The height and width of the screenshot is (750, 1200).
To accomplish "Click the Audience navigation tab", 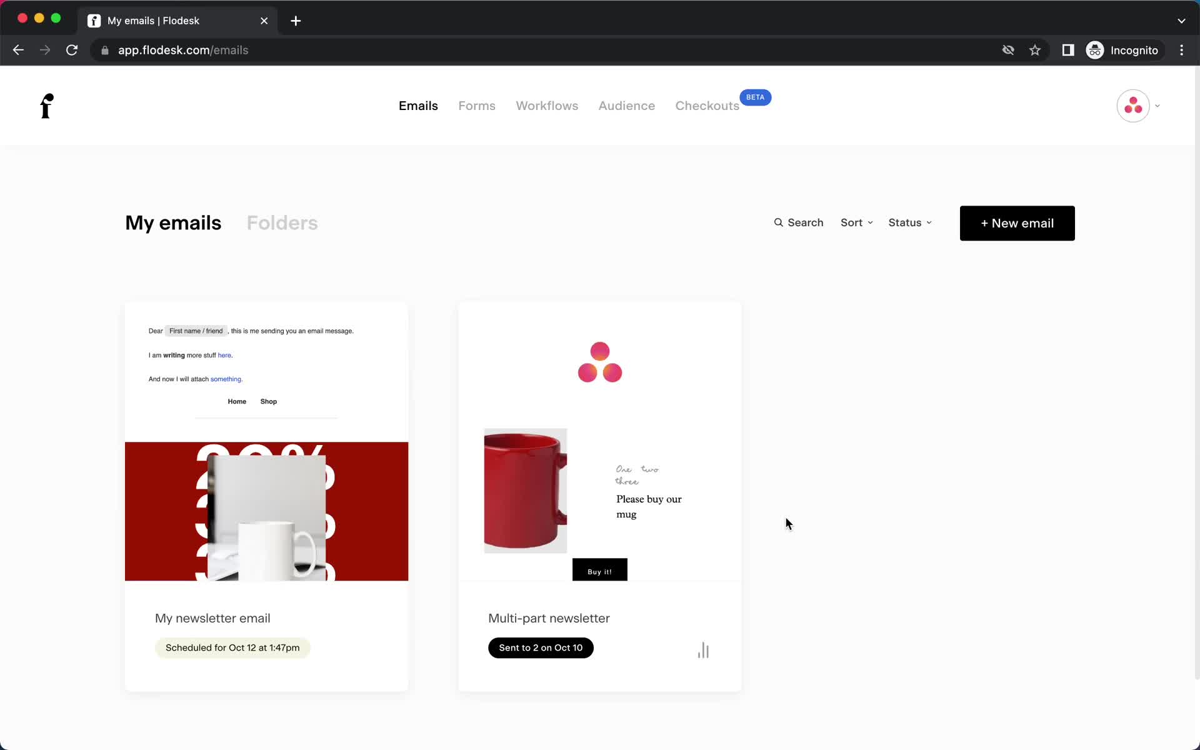I will [x=627, y=106].
